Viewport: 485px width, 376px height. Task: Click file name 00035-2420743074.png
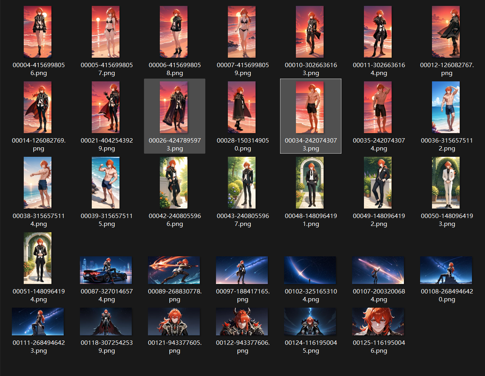coord(379,145)
